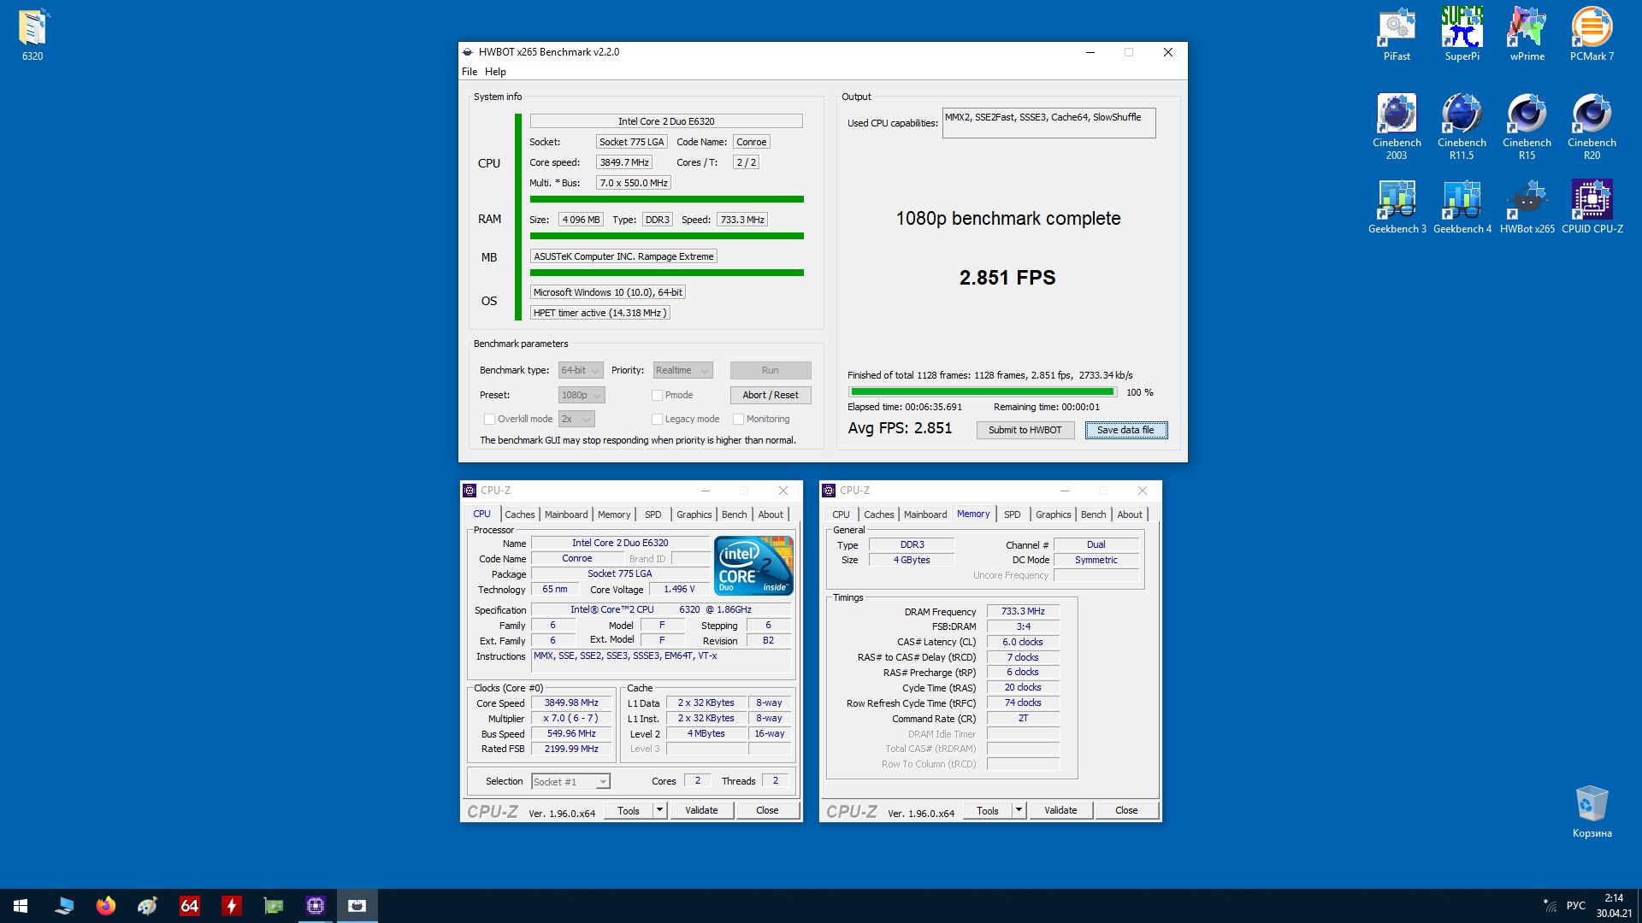The image size is (1642, 923).
Task: Open the Priority Realtime dropdown
Action: [x=682, y=370]
